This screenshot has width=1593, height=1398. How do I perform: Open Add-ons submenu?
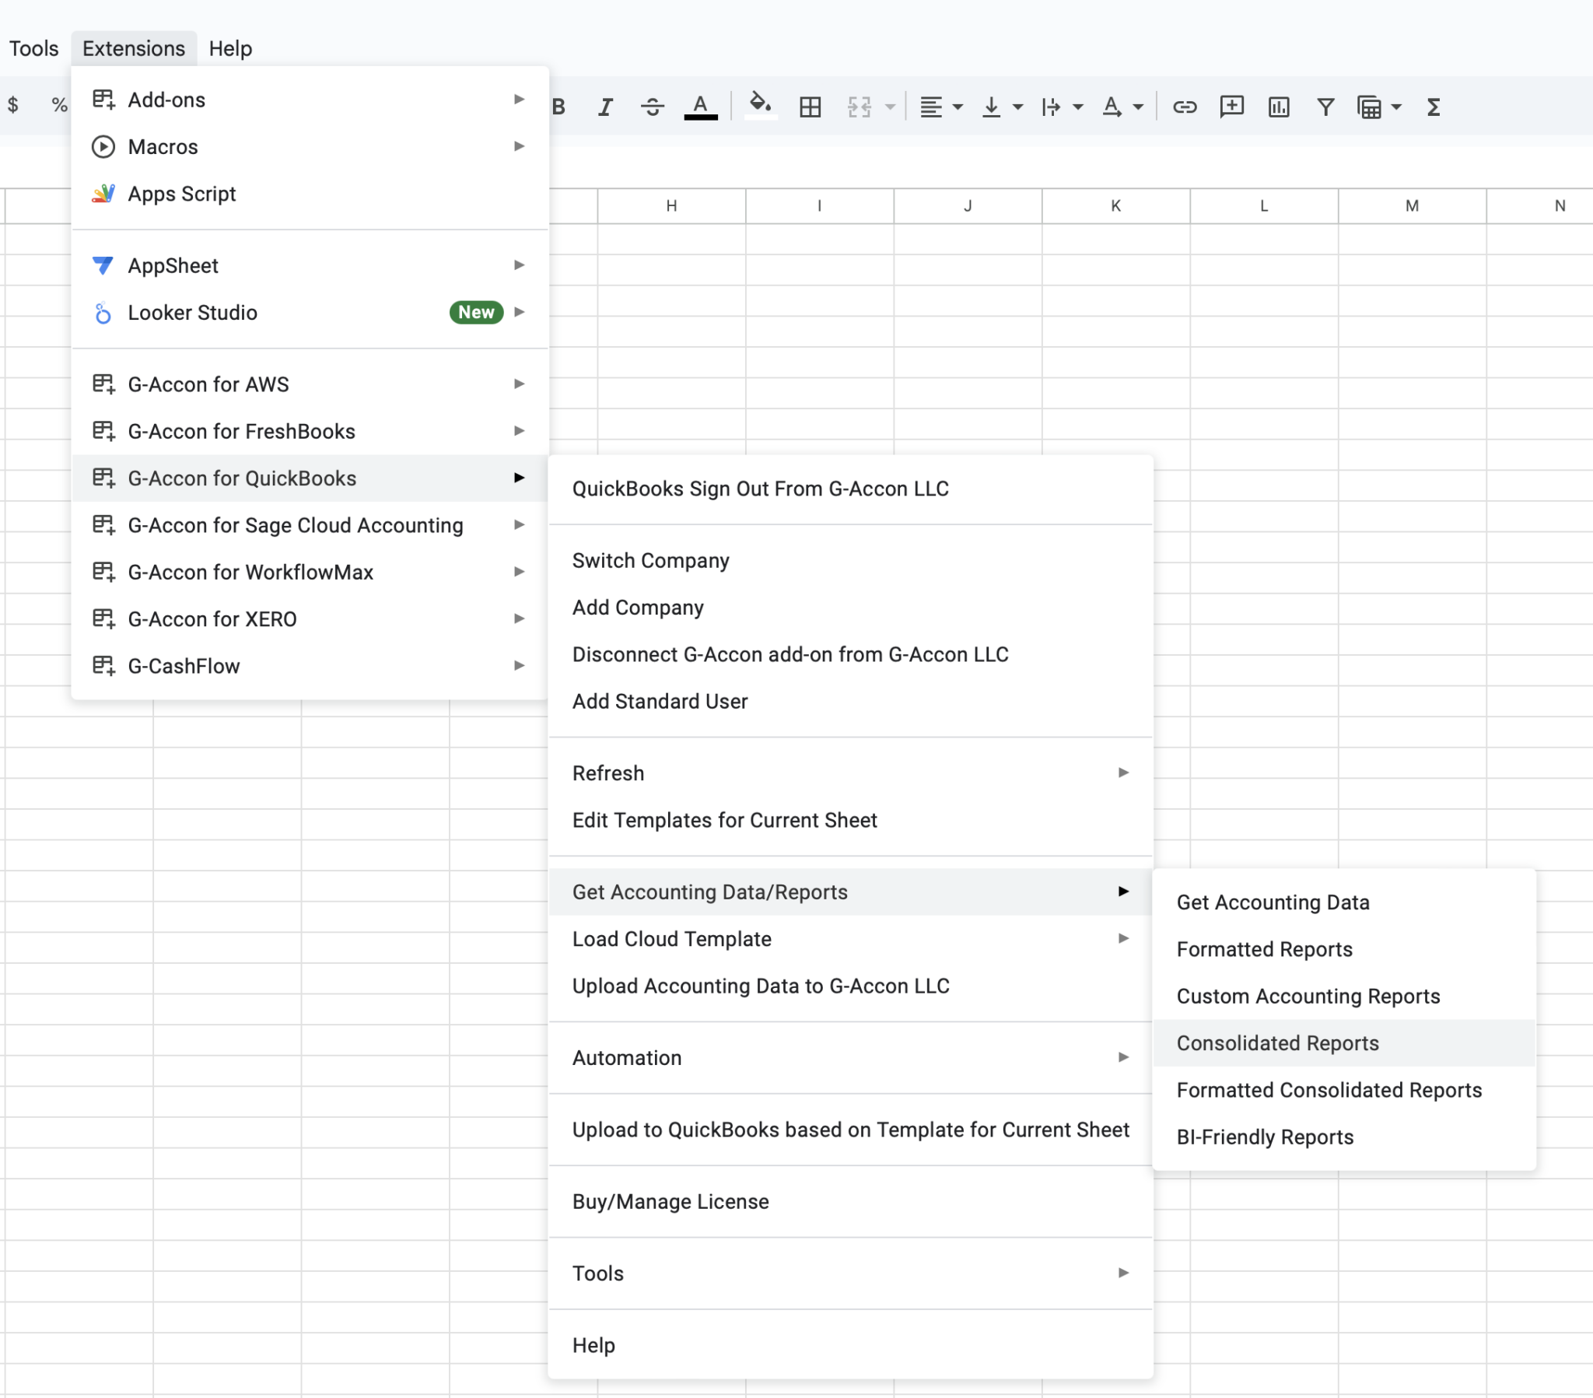coord(310,100)
